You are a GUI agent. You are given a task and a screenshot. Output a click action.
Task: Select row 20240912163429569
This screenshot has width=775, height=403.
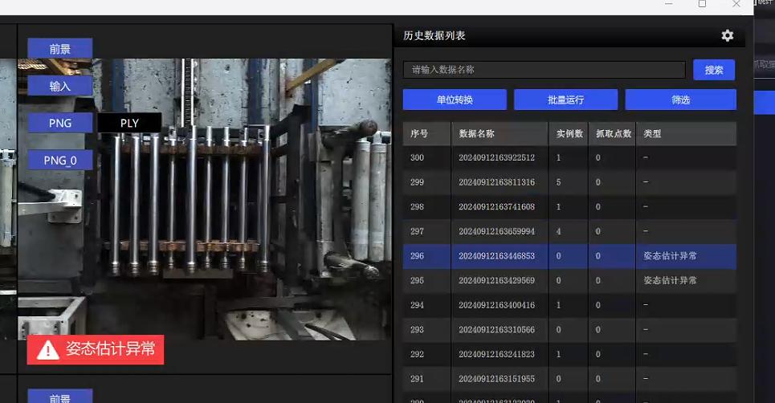point(569,280)
